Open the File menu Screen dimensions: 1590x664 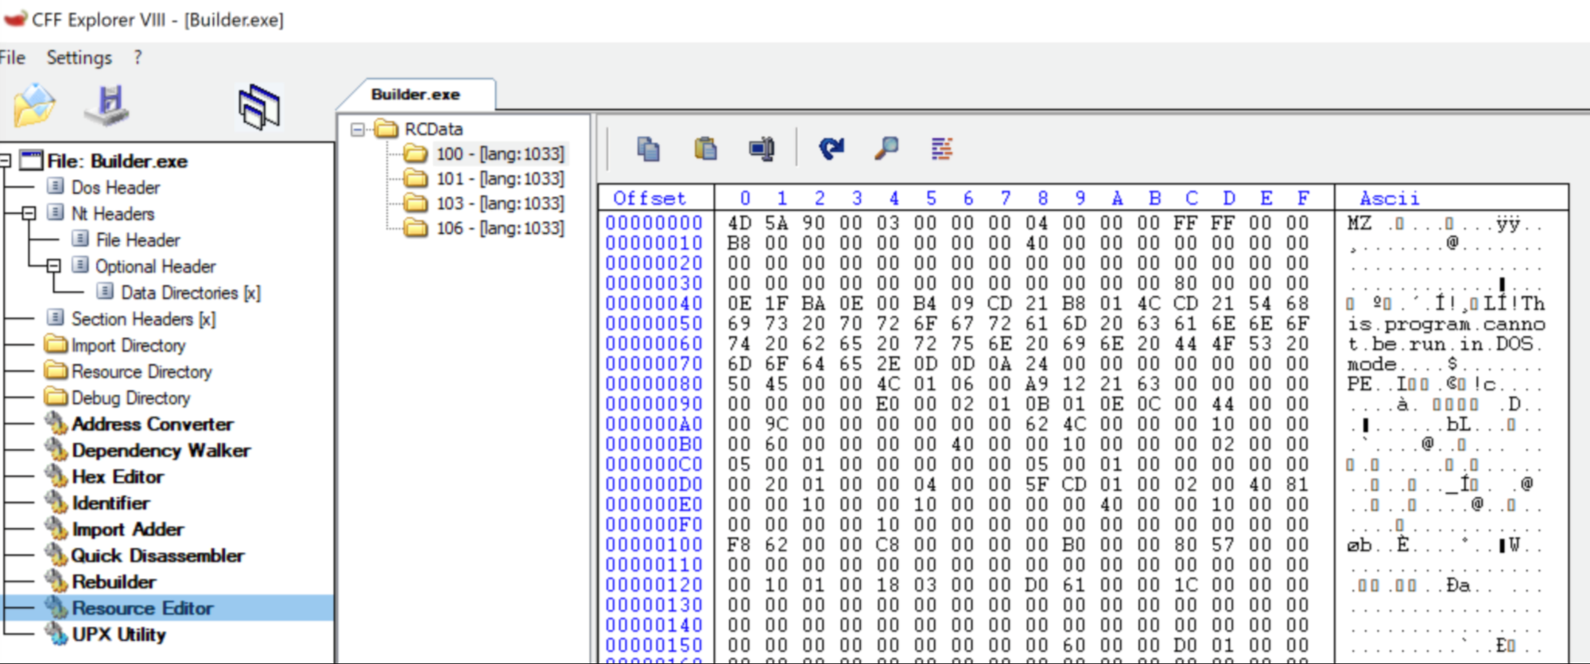pos(12,57)
